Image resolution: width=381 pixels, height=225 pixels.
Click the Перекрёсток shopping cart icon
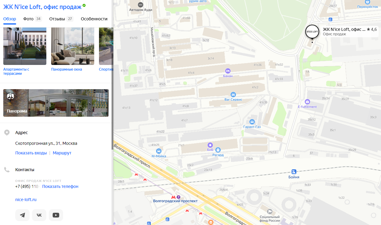click(x=368, y=1)
